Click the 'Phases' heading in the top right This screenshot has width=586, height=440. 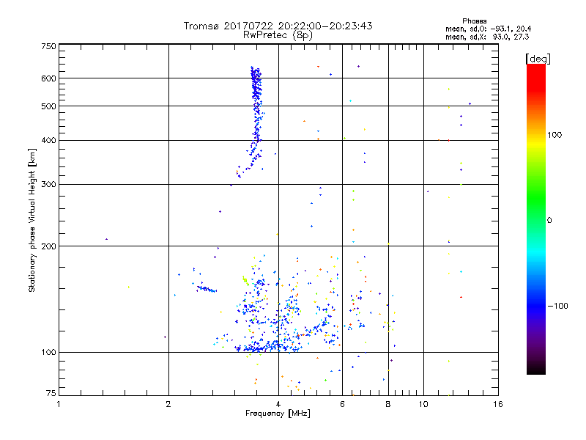(474, 21)
